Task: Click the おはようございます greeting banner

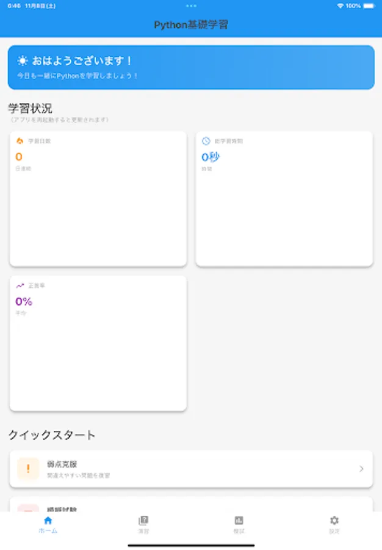Action: (x=191, y=68)
